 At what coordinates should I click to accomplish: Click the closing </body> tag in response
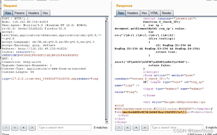[x=121, y=122]
